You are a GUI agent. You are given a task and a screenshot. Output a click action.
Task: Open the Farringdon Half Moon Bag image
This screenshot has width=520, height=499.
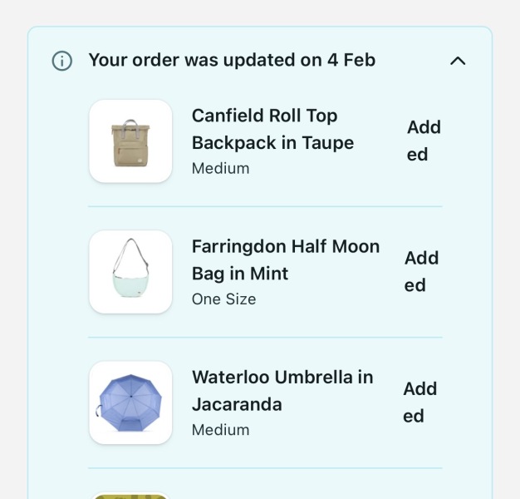coord(130,272)
